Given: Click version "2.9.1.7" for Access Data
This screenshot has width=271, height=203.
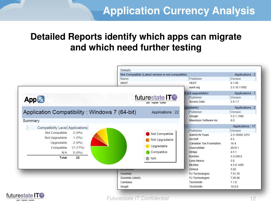Looking at the screenshot, I should coord(235,102).
